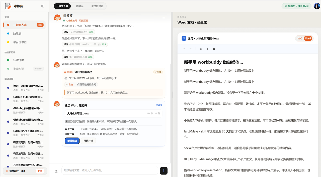The height and width of the screenshot is (177, 321).
Task: Click the more options ellipsis in chat header
Action: [164, 18]
